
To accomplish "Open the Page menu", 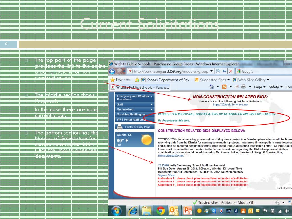I will tap(260, 87).
